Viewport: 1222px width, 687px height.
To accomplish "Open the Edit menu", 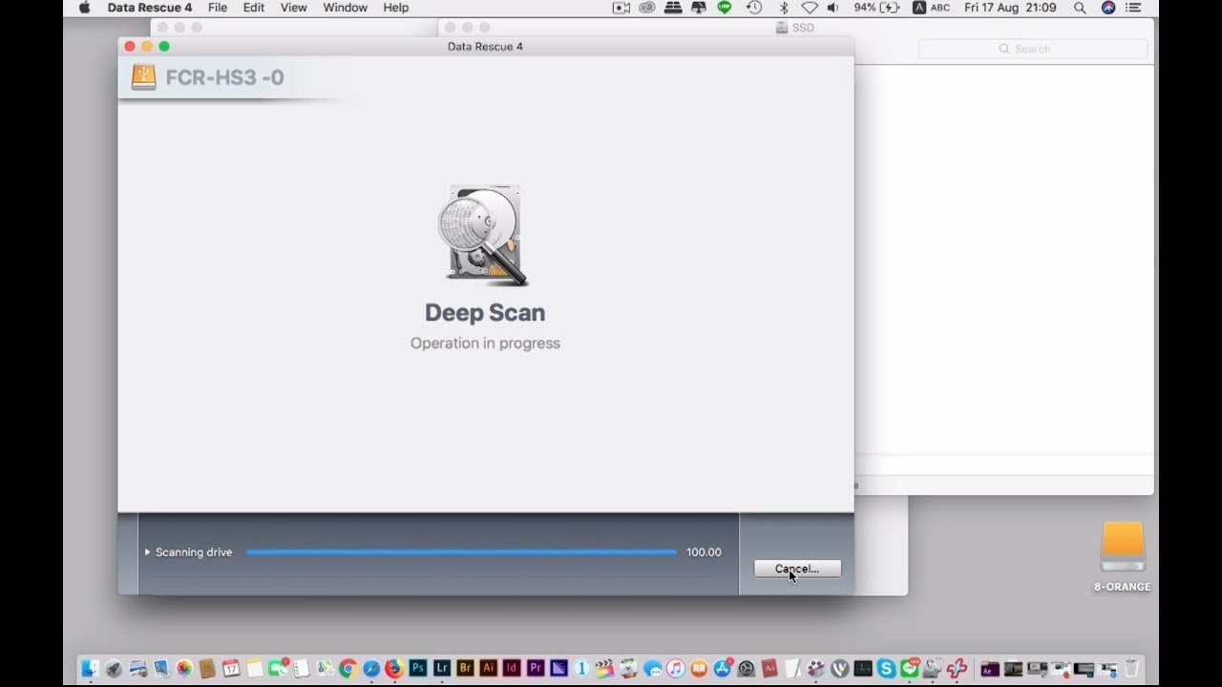I will pos(254,8).
